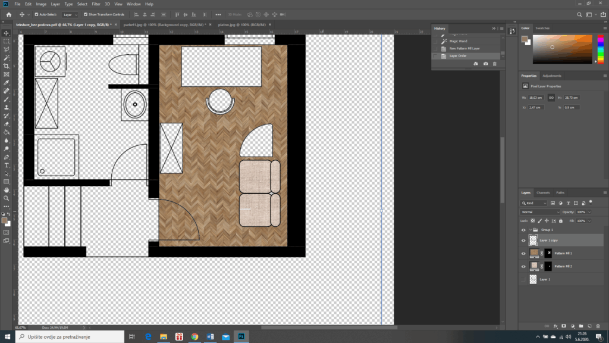The image size is (609, 343).
Task: Collapse the Group 1 layer folder
Action: (530, 229)
